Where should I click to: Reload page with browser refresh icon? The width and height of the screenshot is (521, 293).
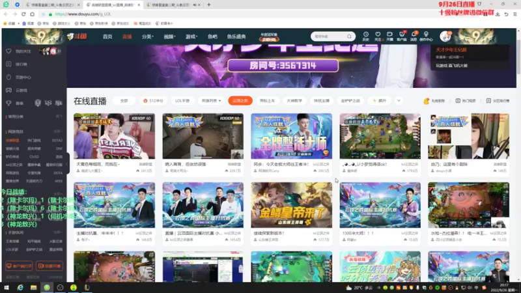(23, 14)
